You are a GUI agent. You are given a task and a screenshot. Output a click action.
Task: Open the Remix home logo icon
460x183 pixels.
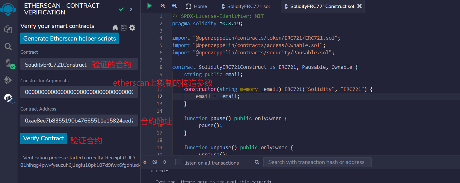[8, 10]
